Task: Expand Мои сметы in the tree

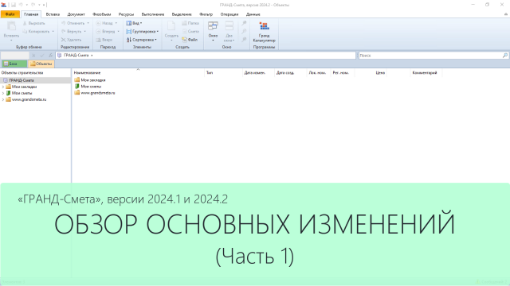Action: tap(3, 93)
